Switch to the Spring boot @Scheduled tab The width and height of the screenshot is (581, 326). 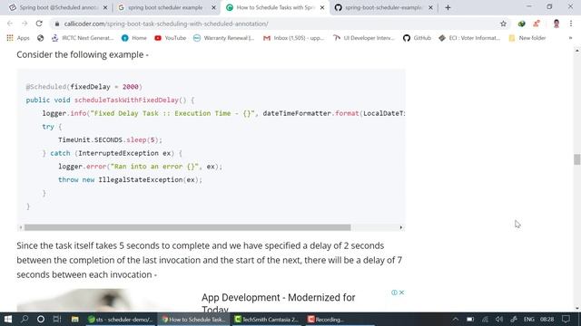[x=55, y=7]
